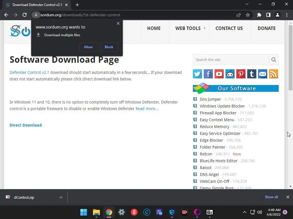293x219 pixels.
Task: Click the page vertical scrollbar thumb
Action: tap(290, 58)
